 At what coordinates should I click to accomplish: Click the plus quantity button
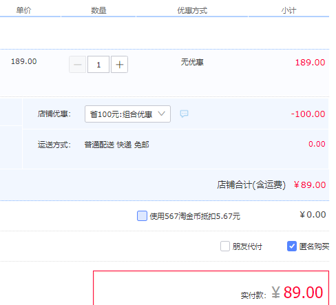click(x=119, y=65)
